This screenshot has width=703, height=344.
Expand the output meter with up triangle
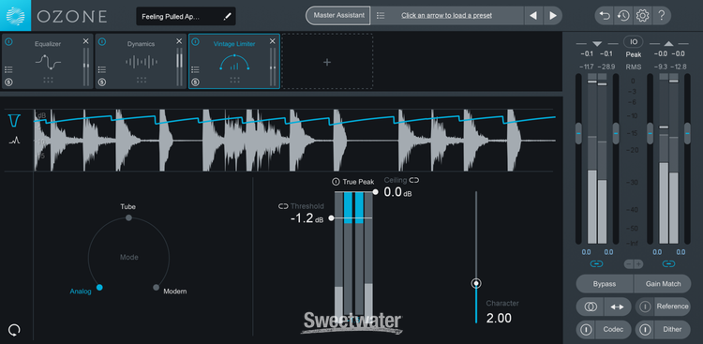point(668,43)
